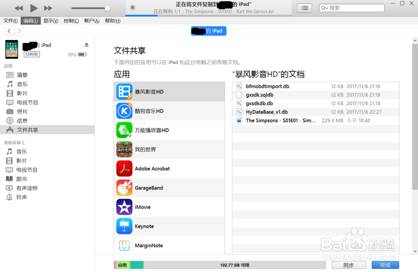Go forward with the right arrow

[x=19, y=31]
